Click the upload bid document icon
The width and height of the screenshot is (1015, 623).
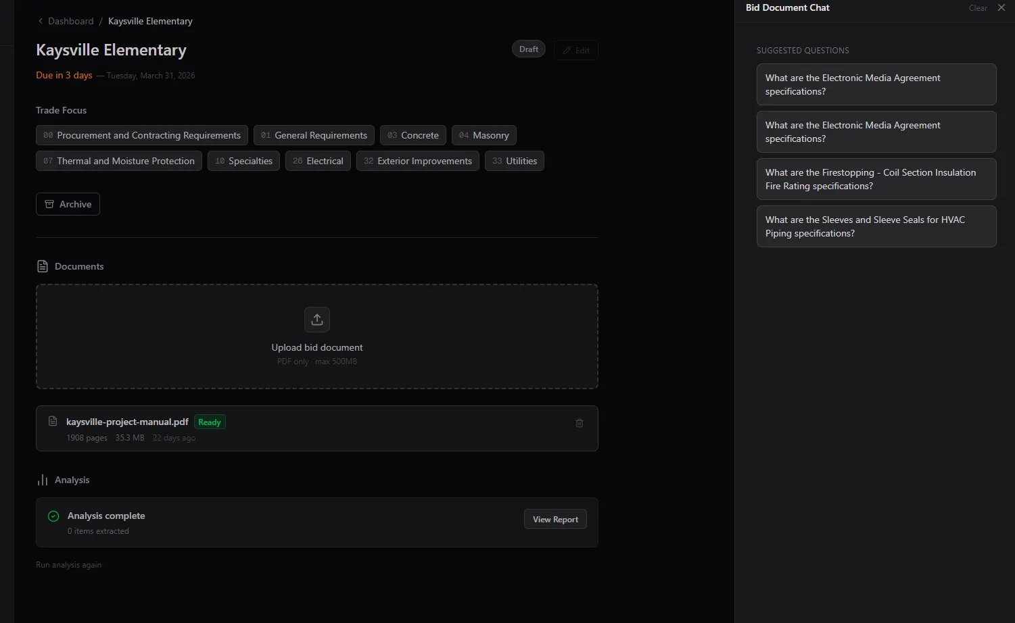coord(316,320)
